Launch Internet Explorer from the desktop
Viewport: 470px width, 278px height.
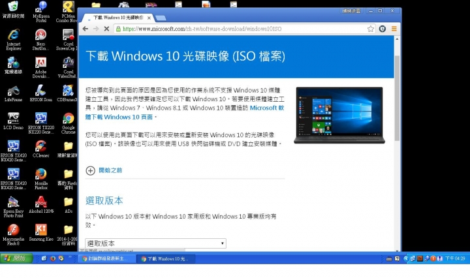pos(14,39)
